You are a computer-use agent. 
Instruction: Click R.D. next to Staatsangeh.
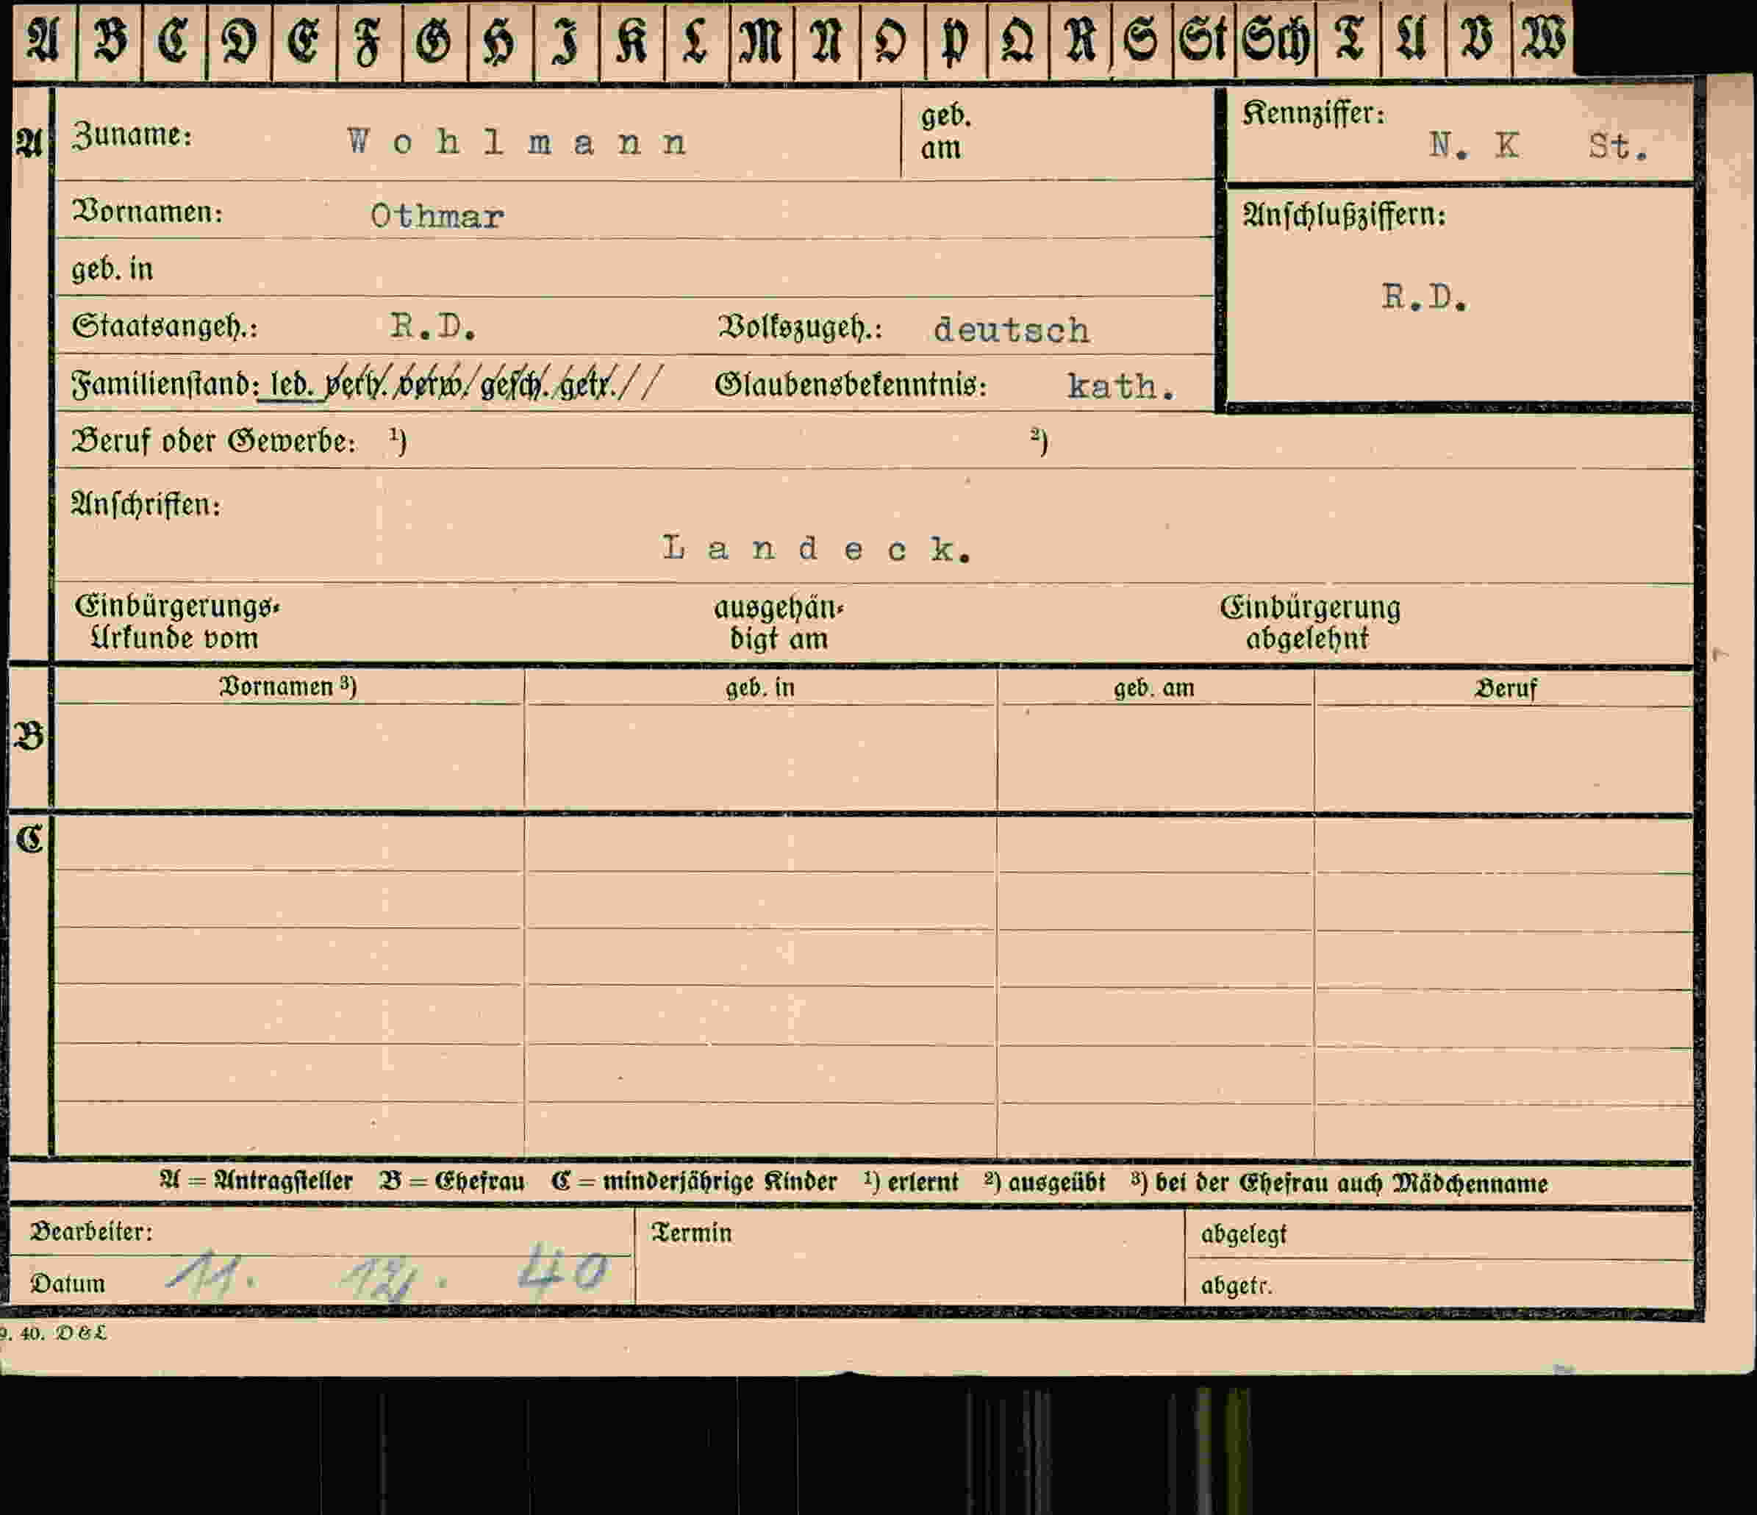pyautogui.click(x=433, y=326)
